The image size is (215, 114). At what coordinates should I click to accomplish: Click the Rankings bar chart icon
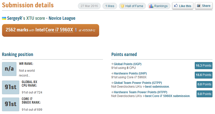coord(151,6)
